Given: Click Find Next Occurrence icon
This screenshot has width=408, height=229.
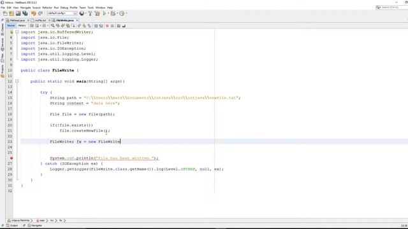Looking at the screenshot, I should 62,25.
